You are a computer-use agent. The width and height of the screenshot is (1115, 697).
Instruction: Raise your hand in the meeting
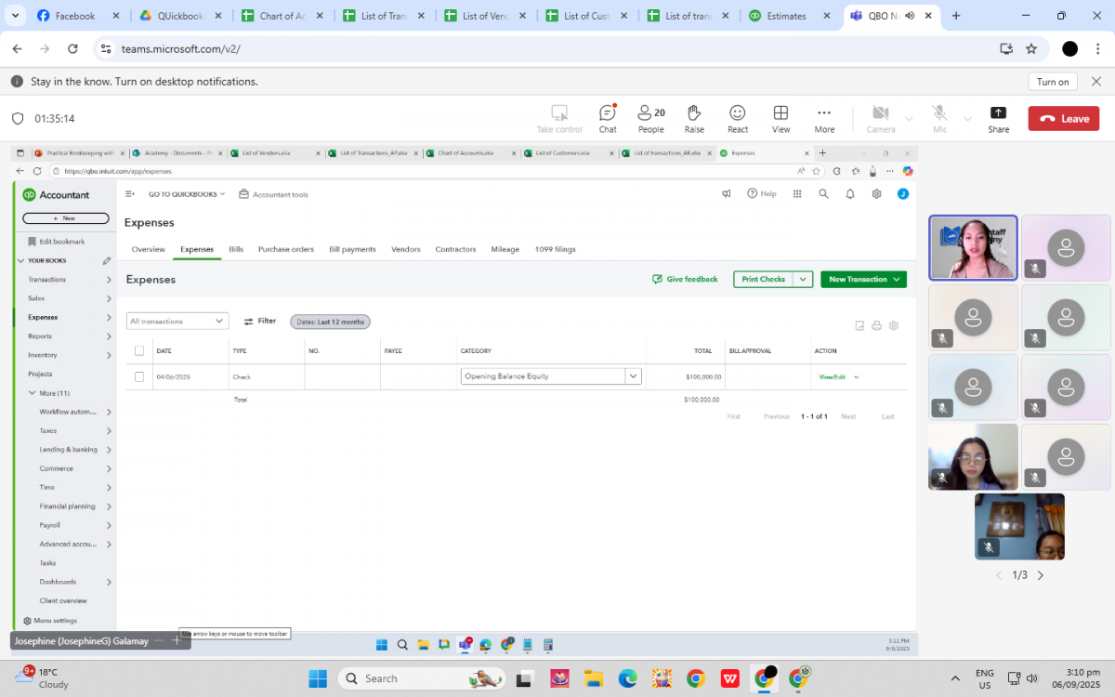(694, 118)
